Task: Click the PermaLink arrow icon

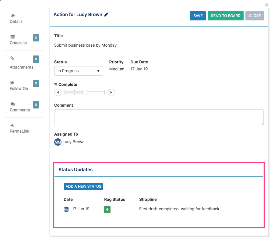Action: [12, 125]
